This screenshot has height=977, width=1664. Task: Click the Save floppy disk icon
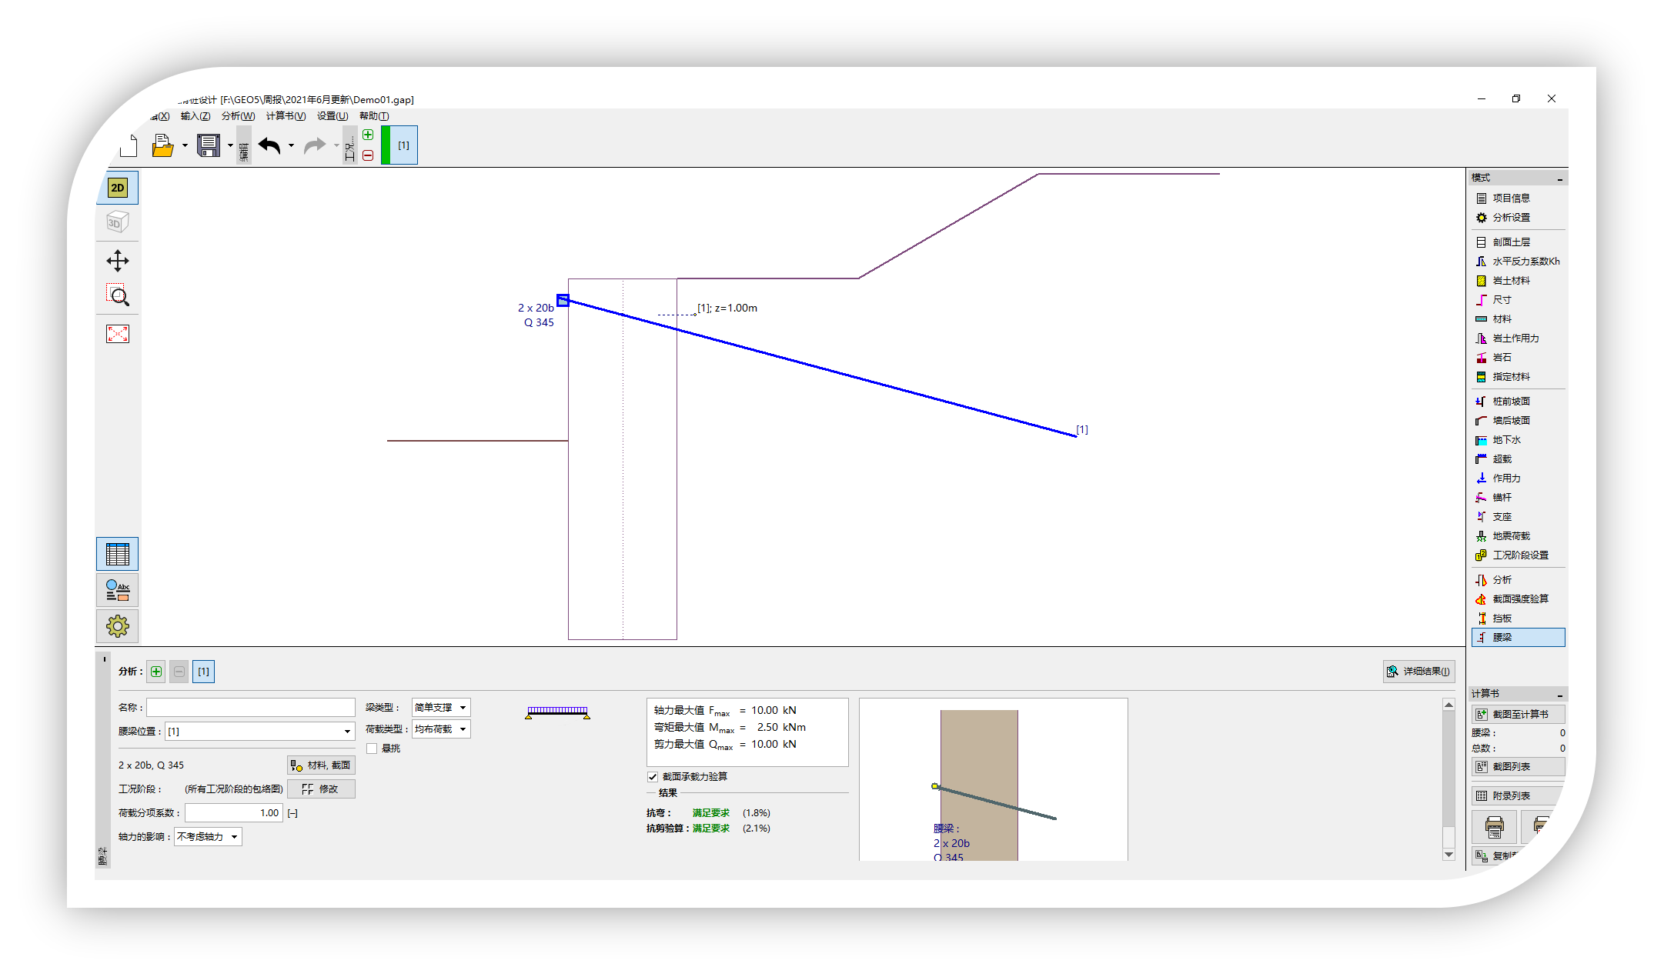(209, 145)
